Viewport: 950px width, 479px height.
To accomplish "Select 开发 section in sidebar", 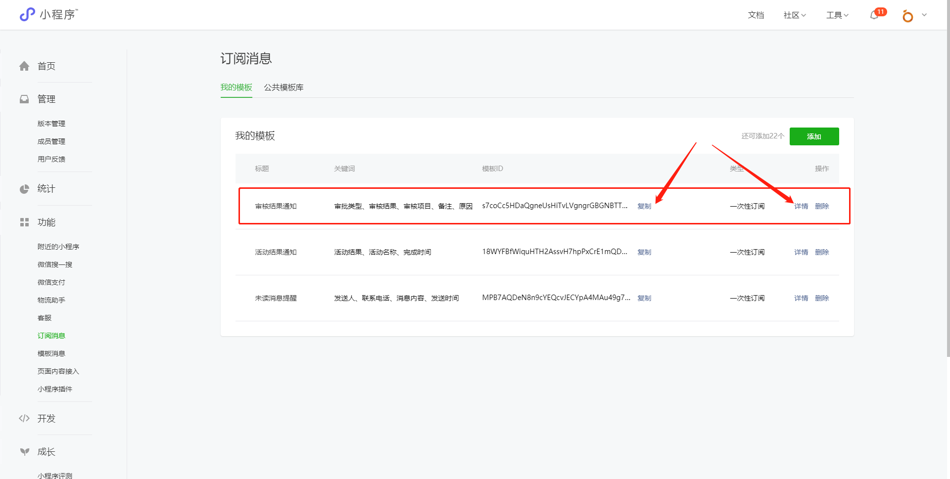I will (47, 418).
